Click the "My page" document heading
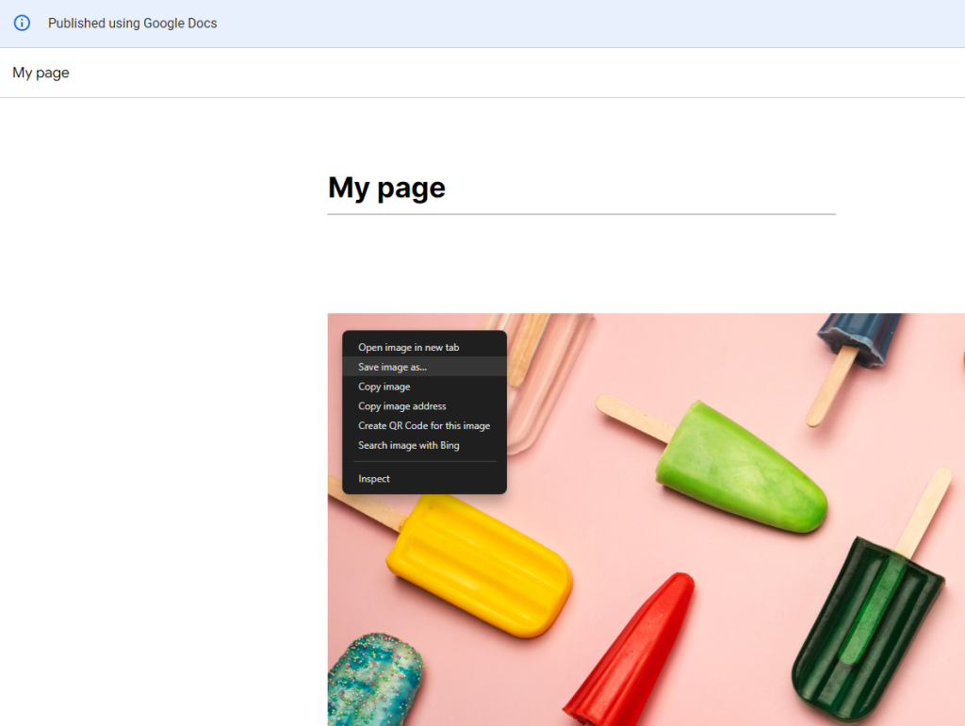 tap(386, 188)
